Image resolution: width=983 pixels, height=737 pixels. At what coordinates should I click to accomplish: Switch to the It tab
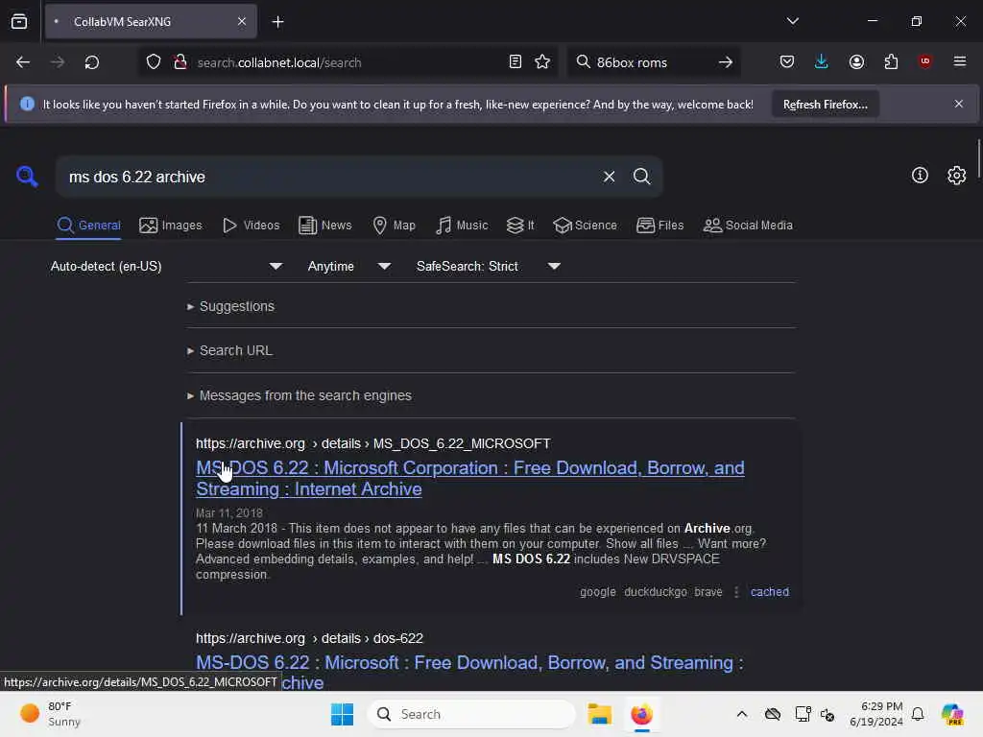point(520,225)
